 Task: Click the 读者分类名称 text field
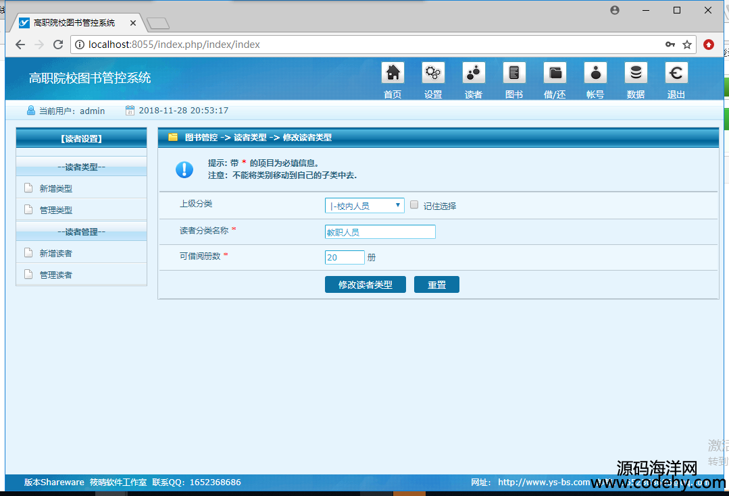pos(380,232)
